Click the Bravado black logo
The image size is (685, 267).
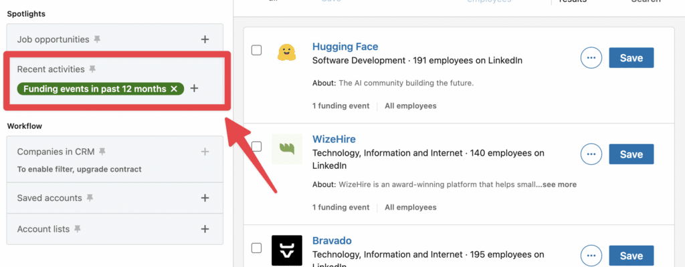[287, 250]
